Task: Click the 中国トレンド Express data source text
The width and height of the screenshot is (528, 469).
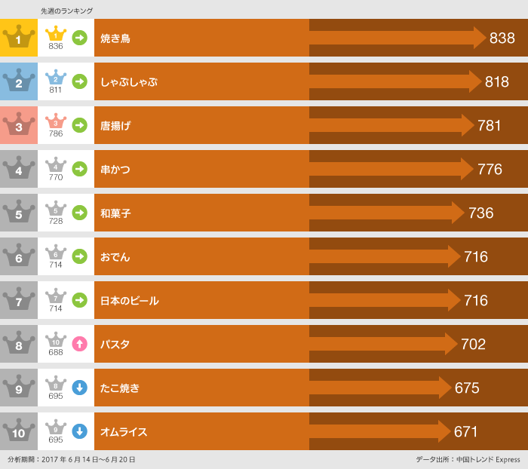Action: tap(486, 459)
